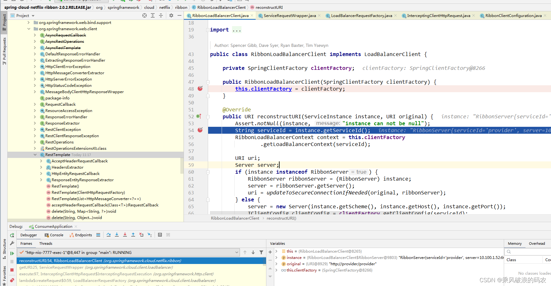
Task: Click 'springframework' in navigation breadcrumb
Action: tap(123, 7)
